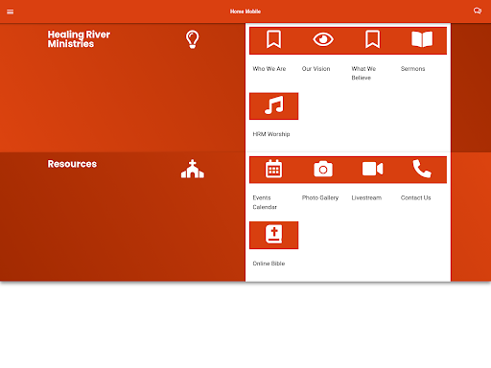The width and height of the screenshot is (491, 368).
Task: Open Events Calendar icon
Action: tap(273, 169)
